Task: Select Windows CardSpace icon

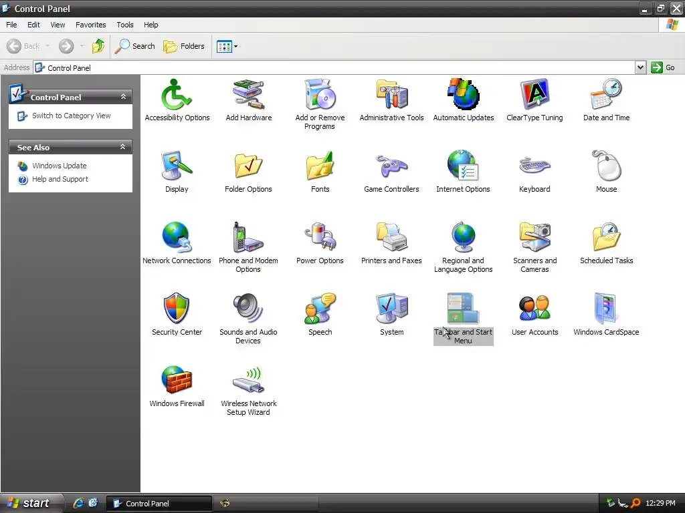Action: coord(606,309)
